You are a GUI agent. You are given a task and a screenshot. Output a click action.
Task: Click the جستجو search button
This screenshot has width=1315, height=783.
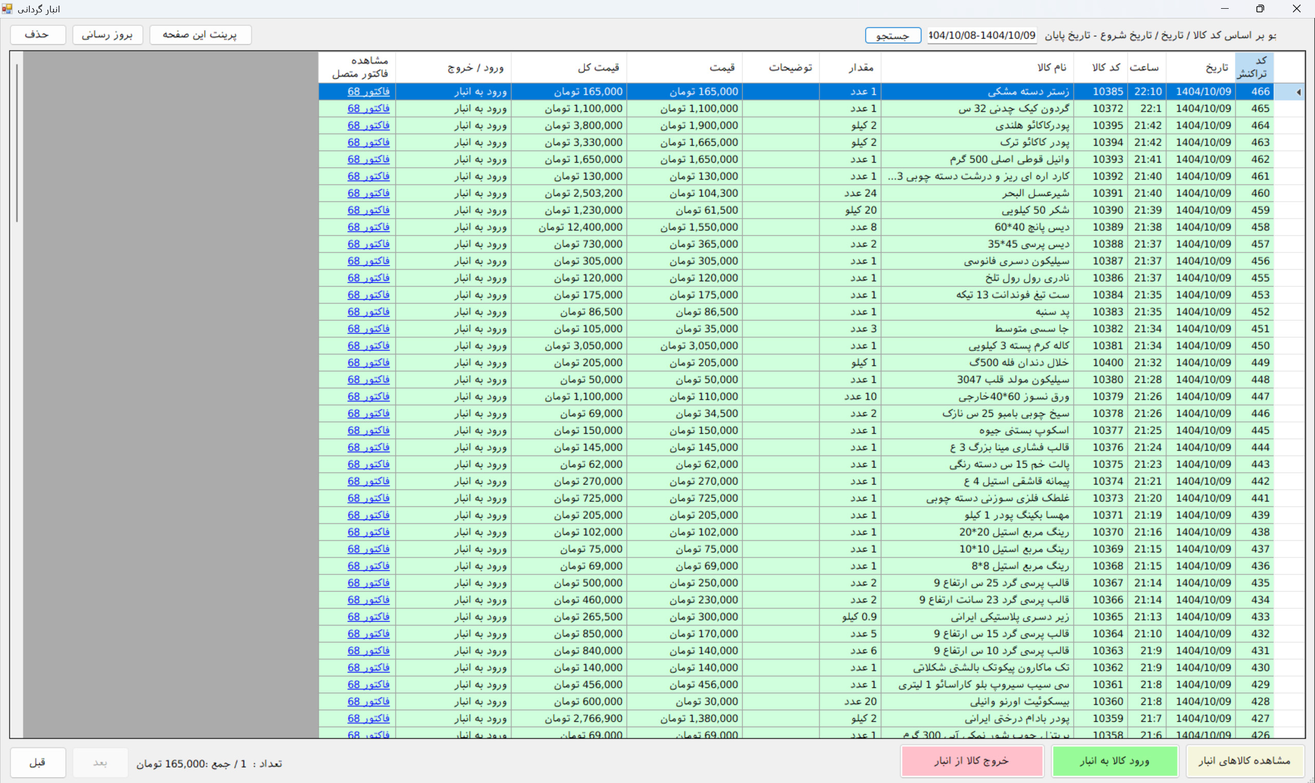pyautogui.click(x=892, y=35)
